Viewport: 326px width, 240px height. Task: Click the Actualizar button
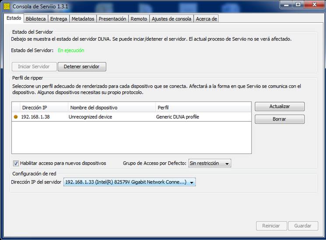[279, 106]
